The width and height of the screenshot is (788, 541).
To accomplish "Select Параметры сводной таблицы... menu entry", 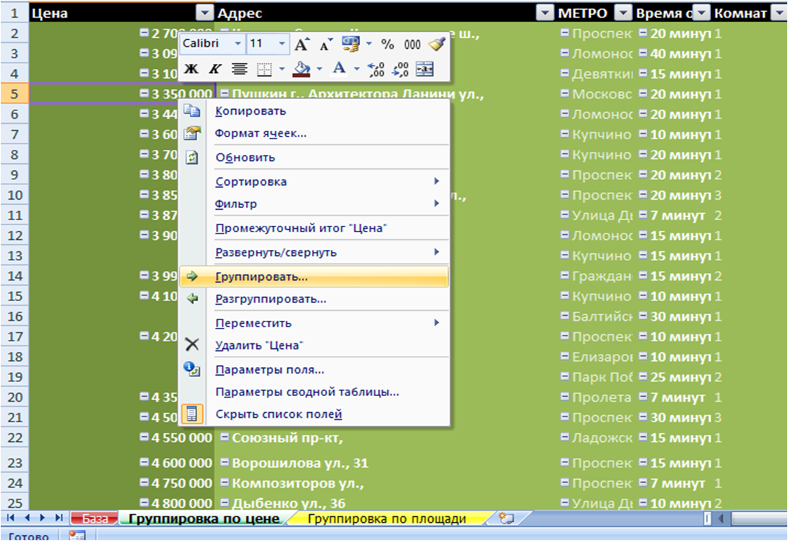I will click(x=307, y=392).
